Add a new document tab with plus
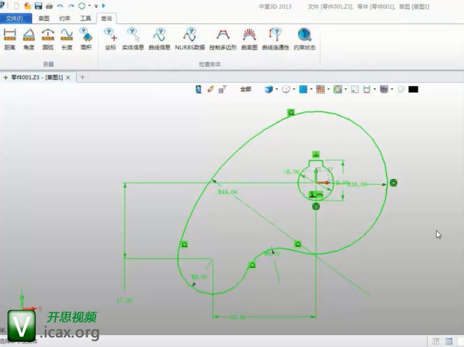 pos(82,77)
